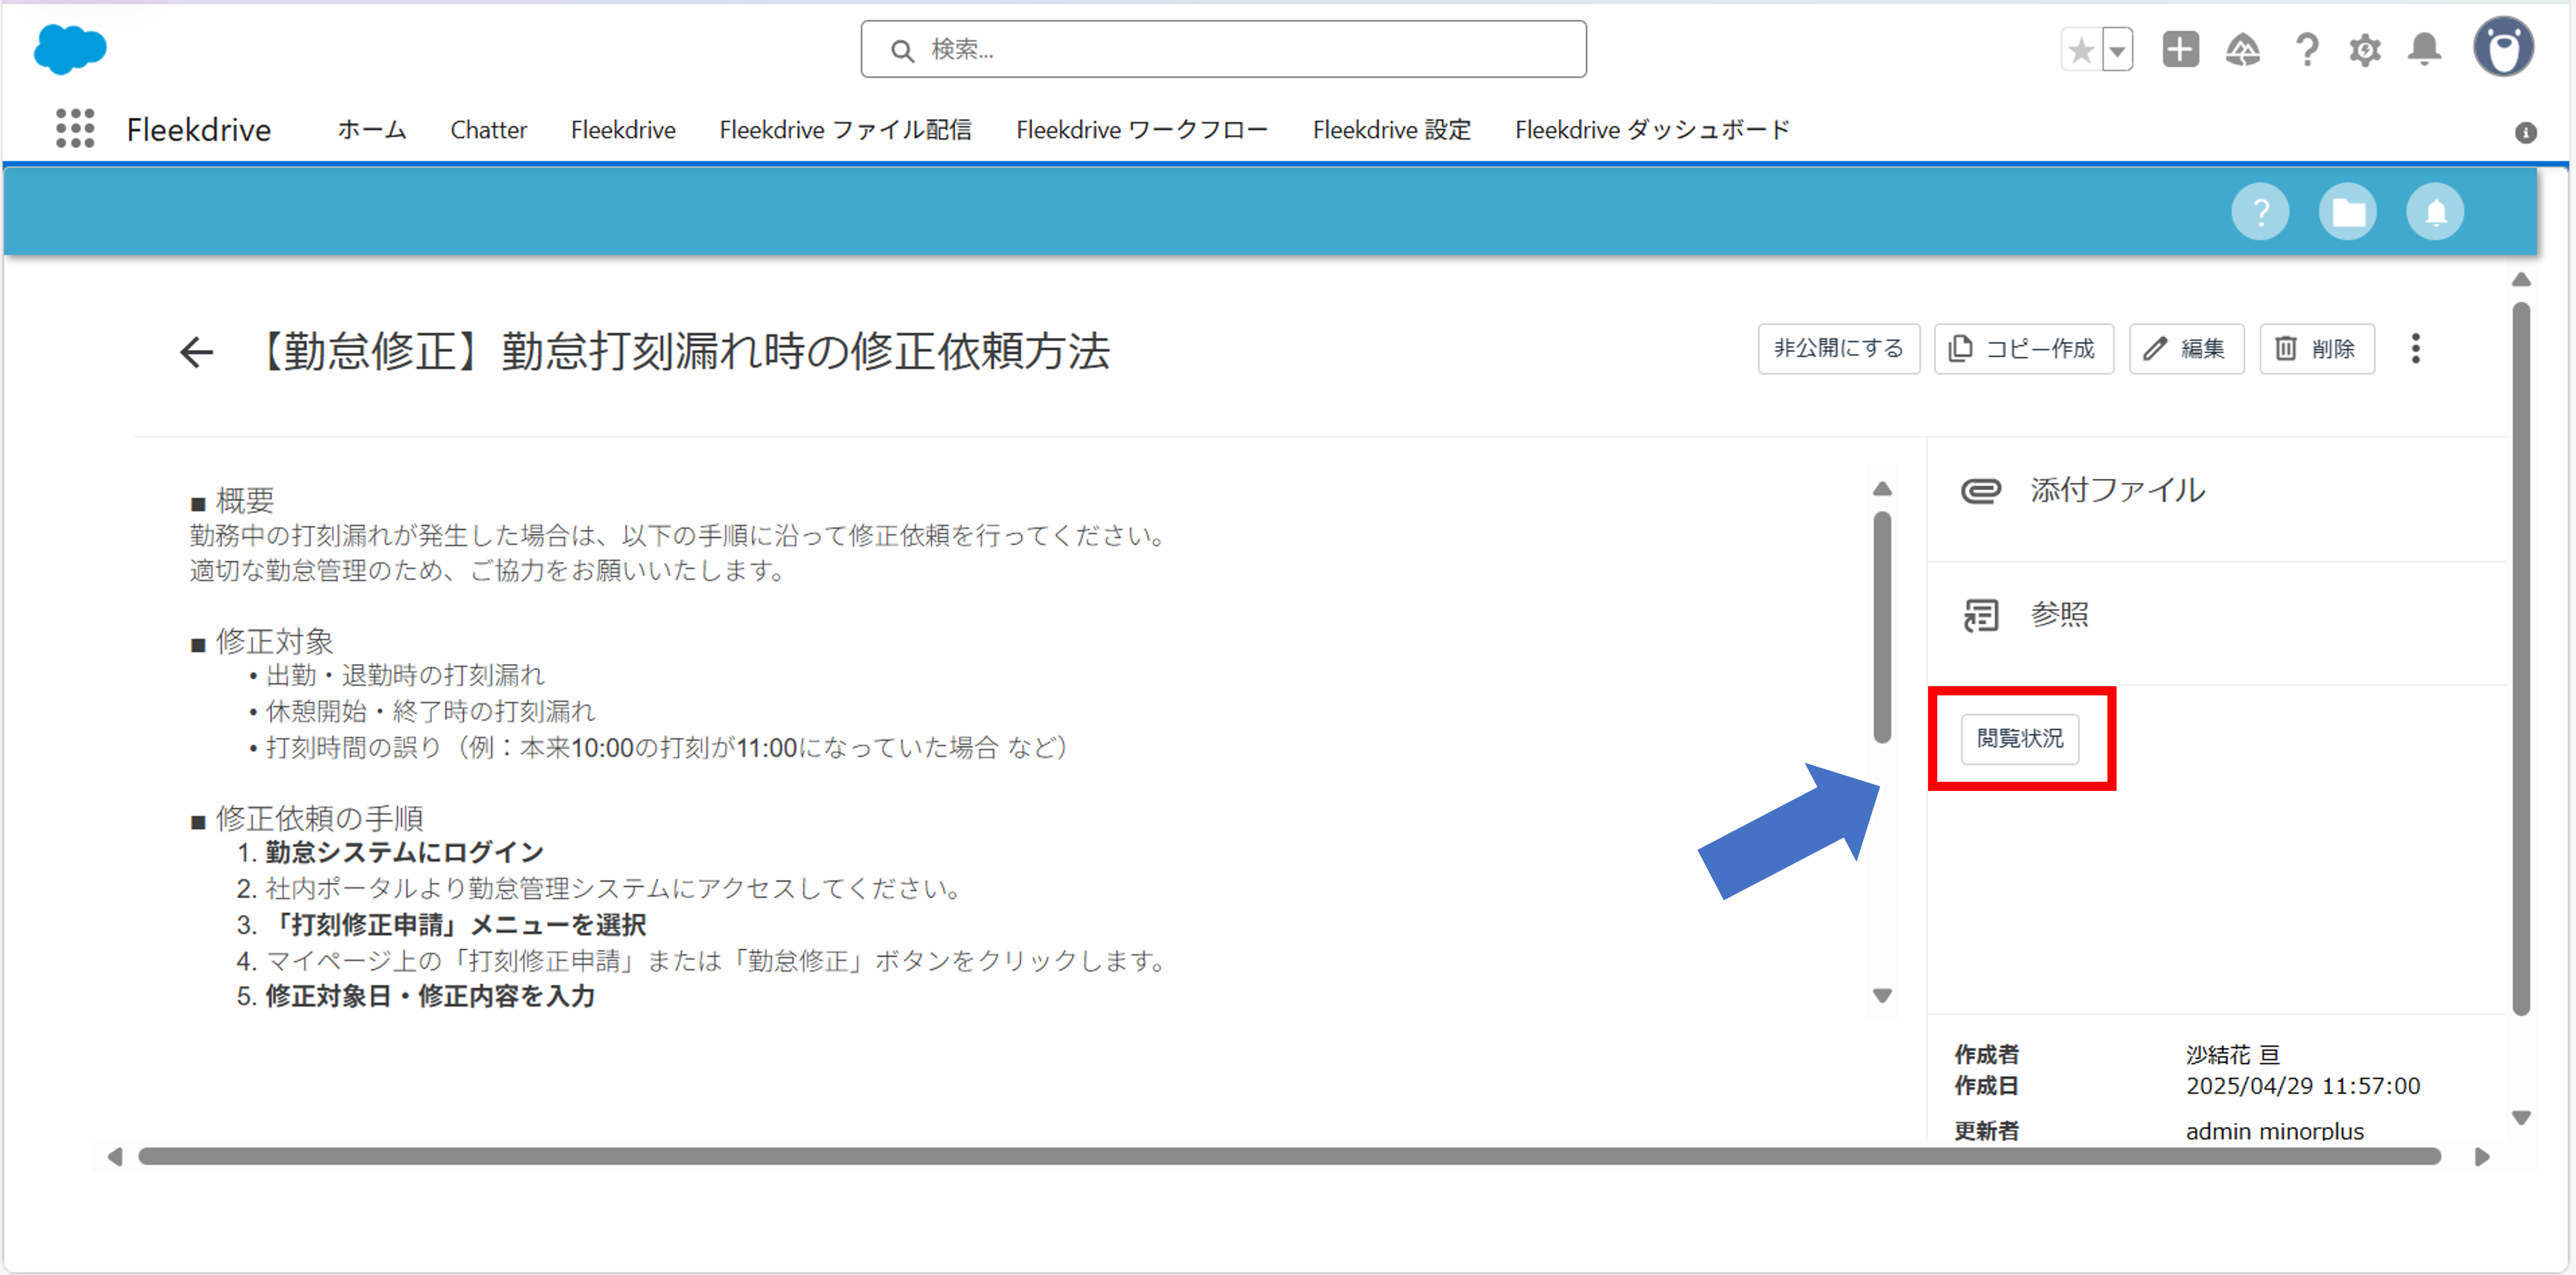Click the 削除 button
Image resolution: width=2576 pixels, height=1275 pixels.
pos(2316,349)
